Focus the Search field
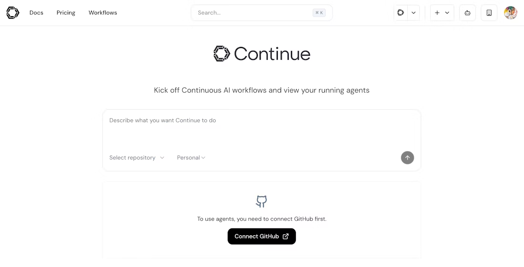Image resolution: width=524 pixels, height=267 pixels. [252, 13]
